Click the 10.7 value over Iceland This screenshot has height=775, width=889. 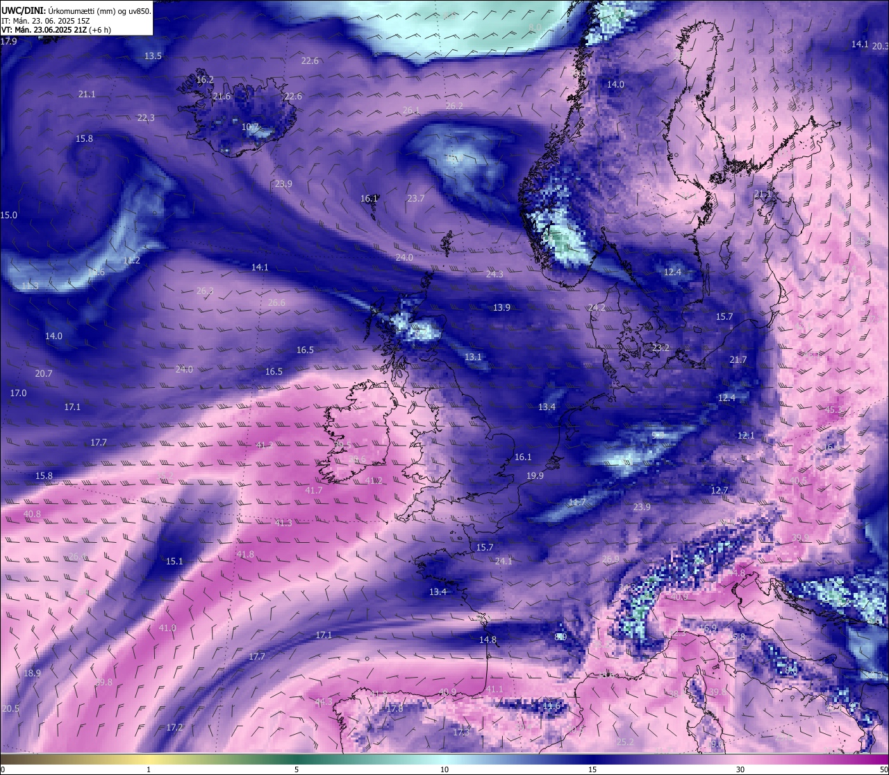(x=250, y=127)
